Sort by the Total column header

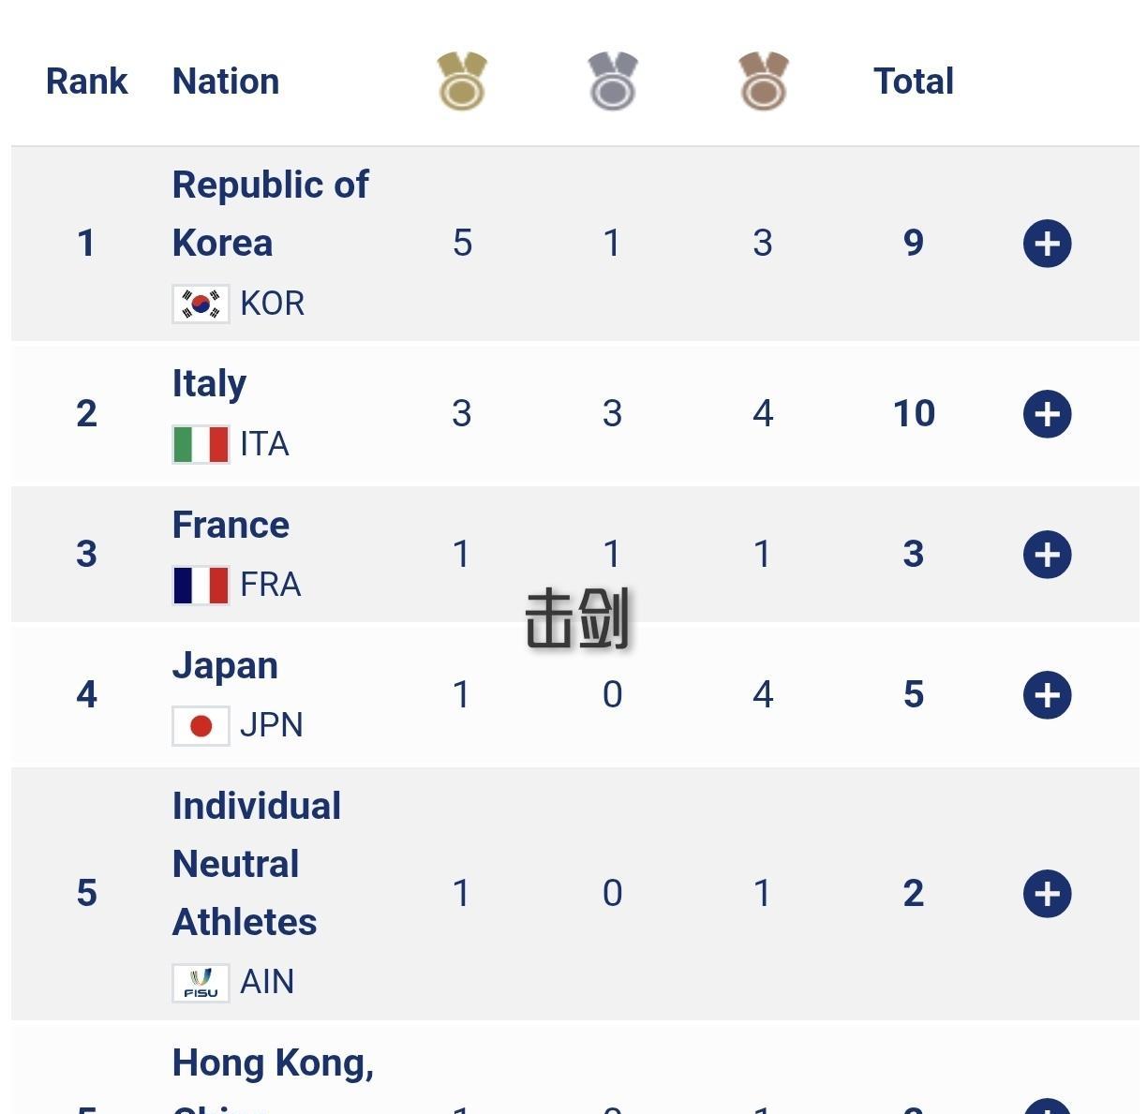[913, 82]
